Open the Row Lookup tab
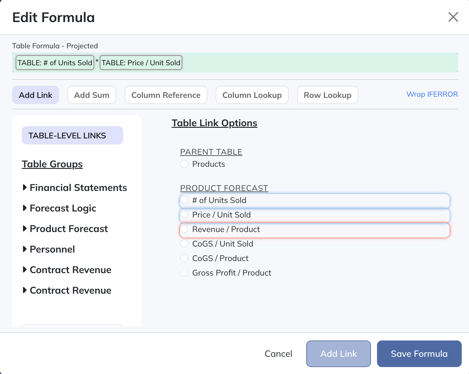This screenshot has width=469, height=374. pyautogui.click(x=327, y=95)
